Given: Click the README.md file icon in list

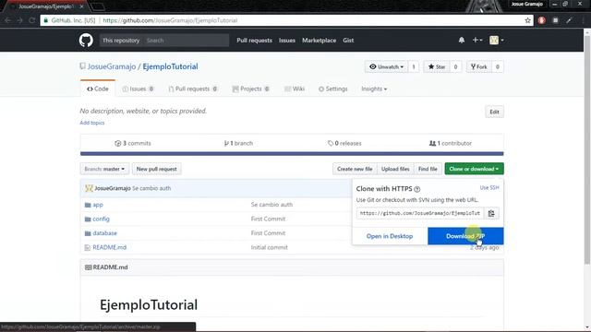Looking at the screenshot, I should [88, 248].
